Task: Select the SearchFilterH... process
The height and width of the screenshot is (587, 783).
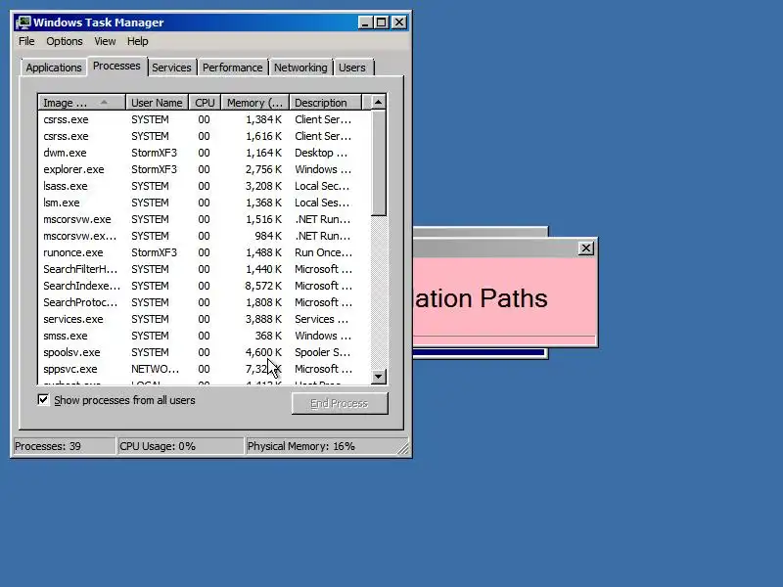Action: click(205, 269)
